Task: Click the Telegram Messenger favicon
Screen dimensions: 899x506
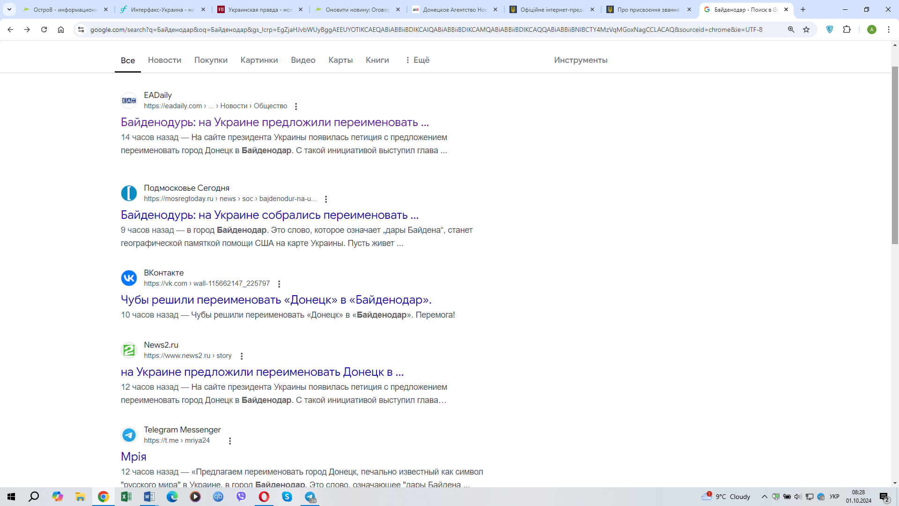Action: coord(129,435)
